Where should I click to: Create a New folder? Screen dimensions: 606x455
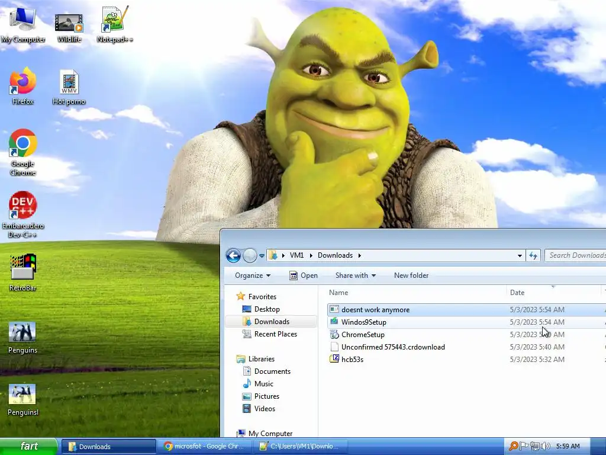(411, 275)
